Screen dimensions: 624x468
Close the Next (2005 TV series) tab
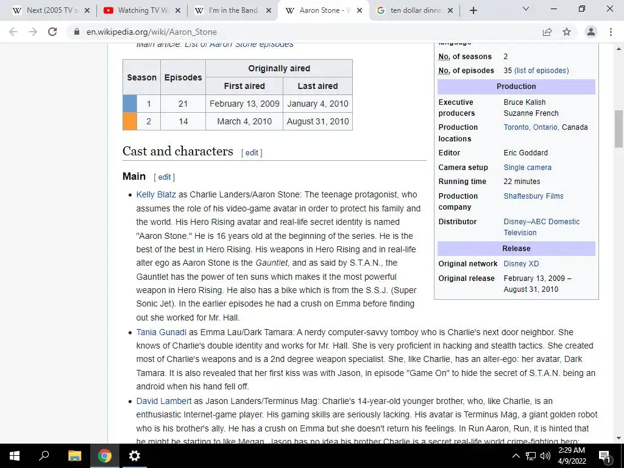87,10
